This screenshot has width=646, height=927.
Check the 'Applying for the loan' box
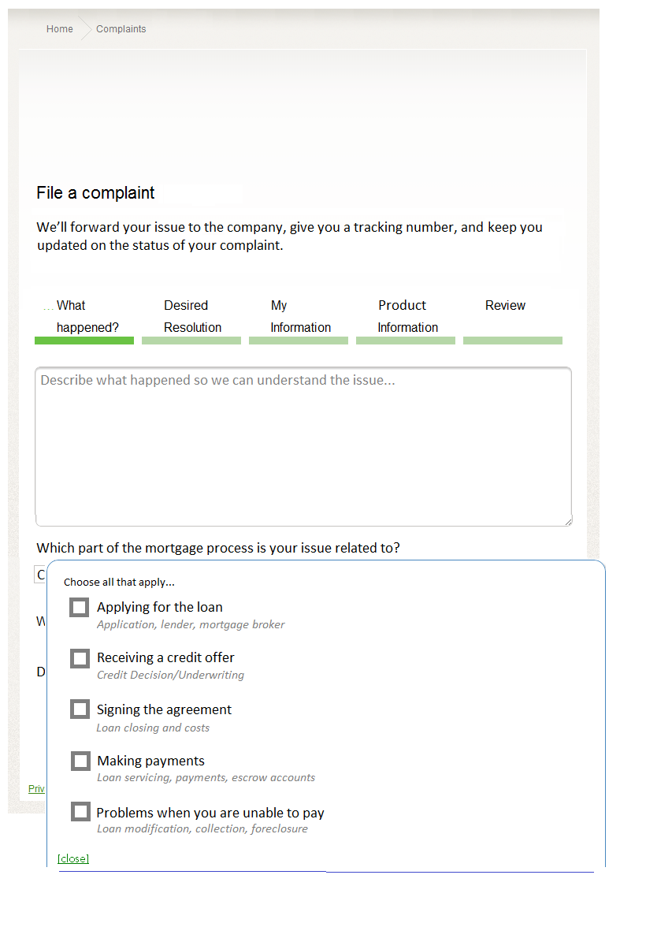pyautogui.click(x=80, y=607)
